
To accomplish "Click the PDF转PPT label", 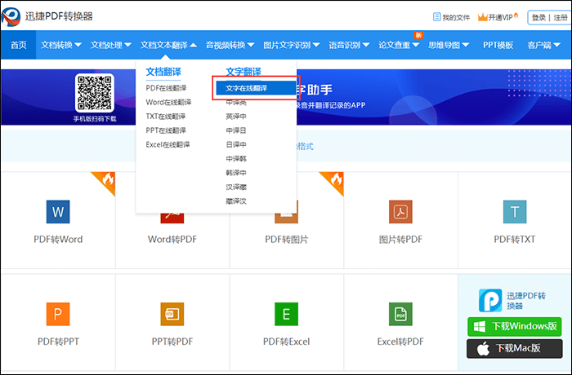I will [58, 342].
